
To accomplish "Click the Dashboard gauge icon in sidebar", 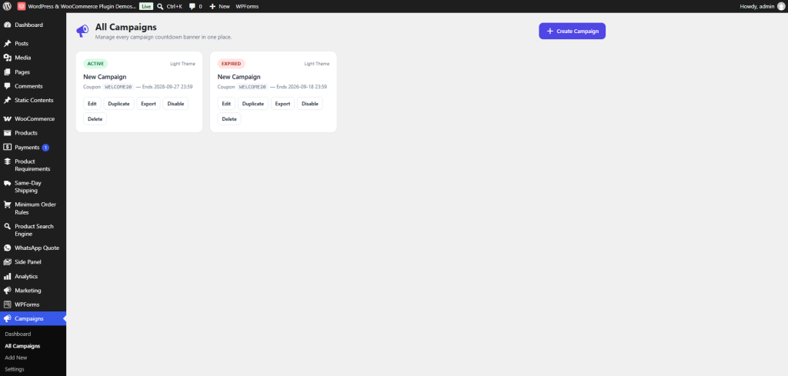I will coord(7,25).
